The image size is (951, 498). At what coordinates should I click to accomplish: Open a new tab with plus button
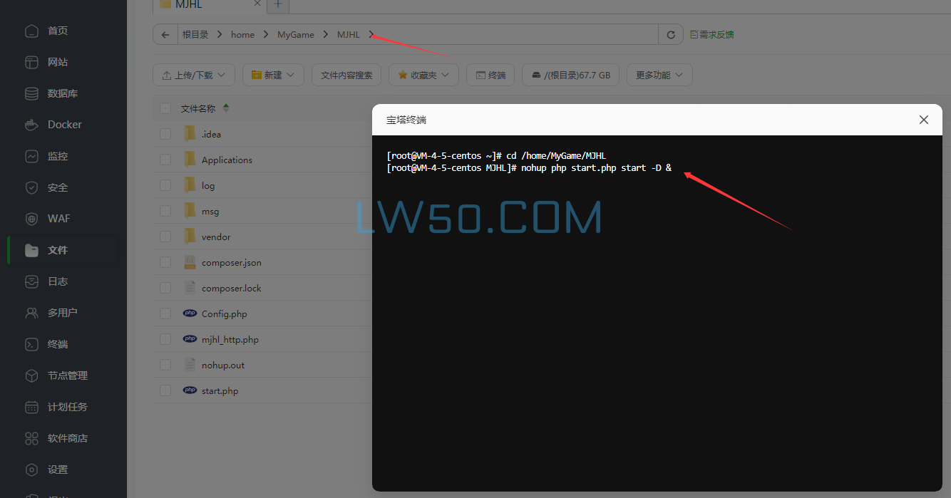(x=278, y=4)
